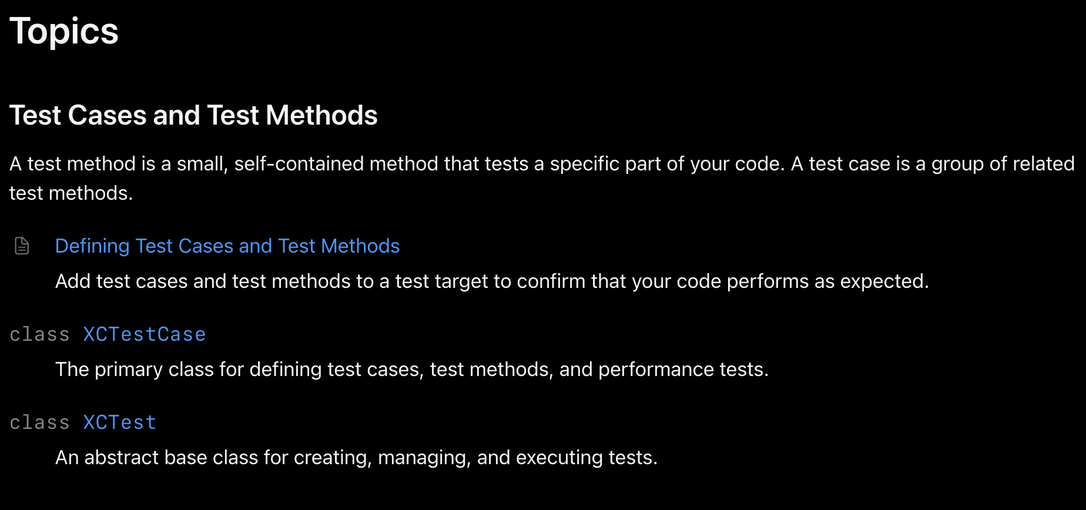The height and width of the screenshot is (510, 1086).
Task: Click the "Add test cases and test methods" description
Action: tap(492, 281)
